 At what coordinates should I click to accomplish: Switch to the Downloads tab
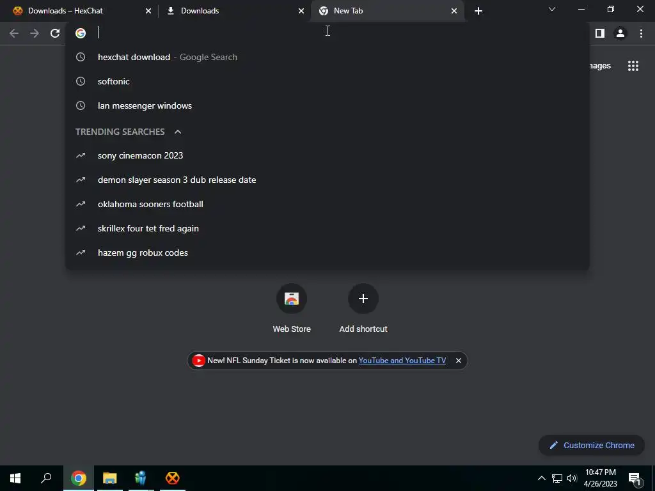click(x=233, y=11)
